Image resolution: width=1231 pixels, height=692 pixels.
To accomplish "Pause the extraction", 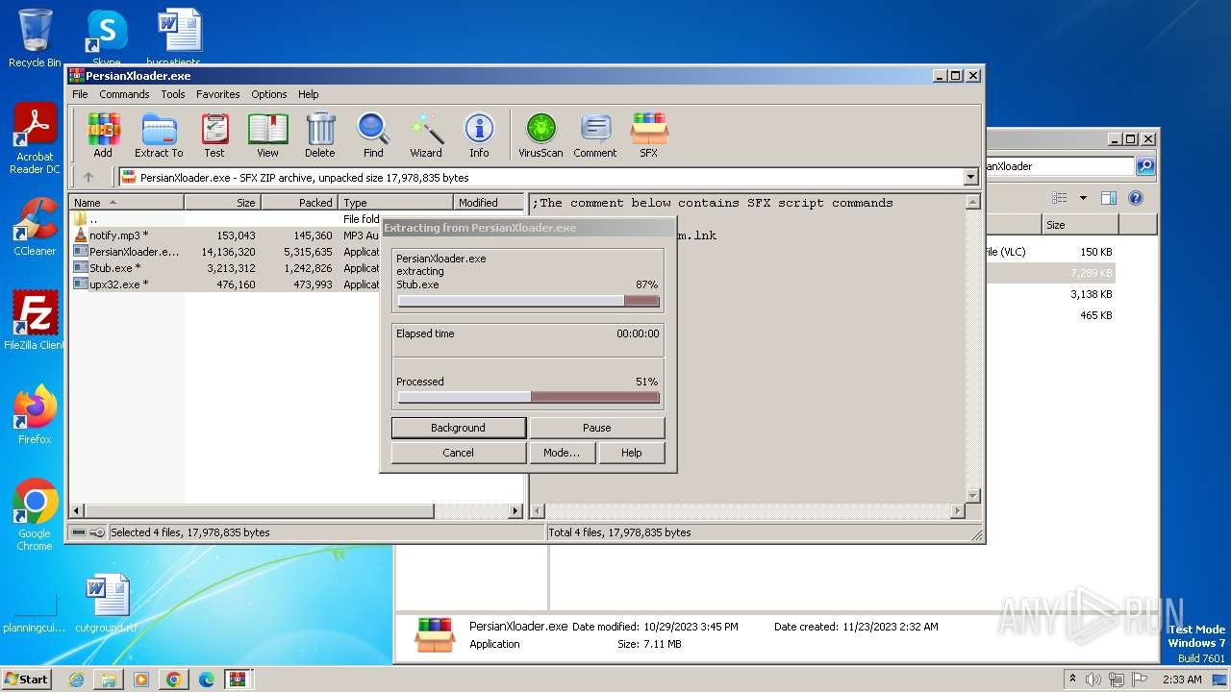I will (597, 428).
